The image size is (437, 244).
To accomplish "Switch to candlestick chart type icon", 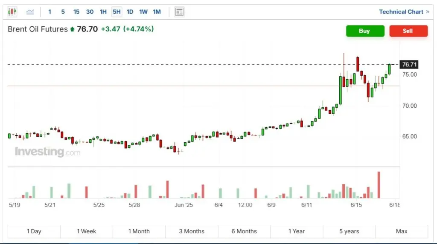I will coord(12,11).
